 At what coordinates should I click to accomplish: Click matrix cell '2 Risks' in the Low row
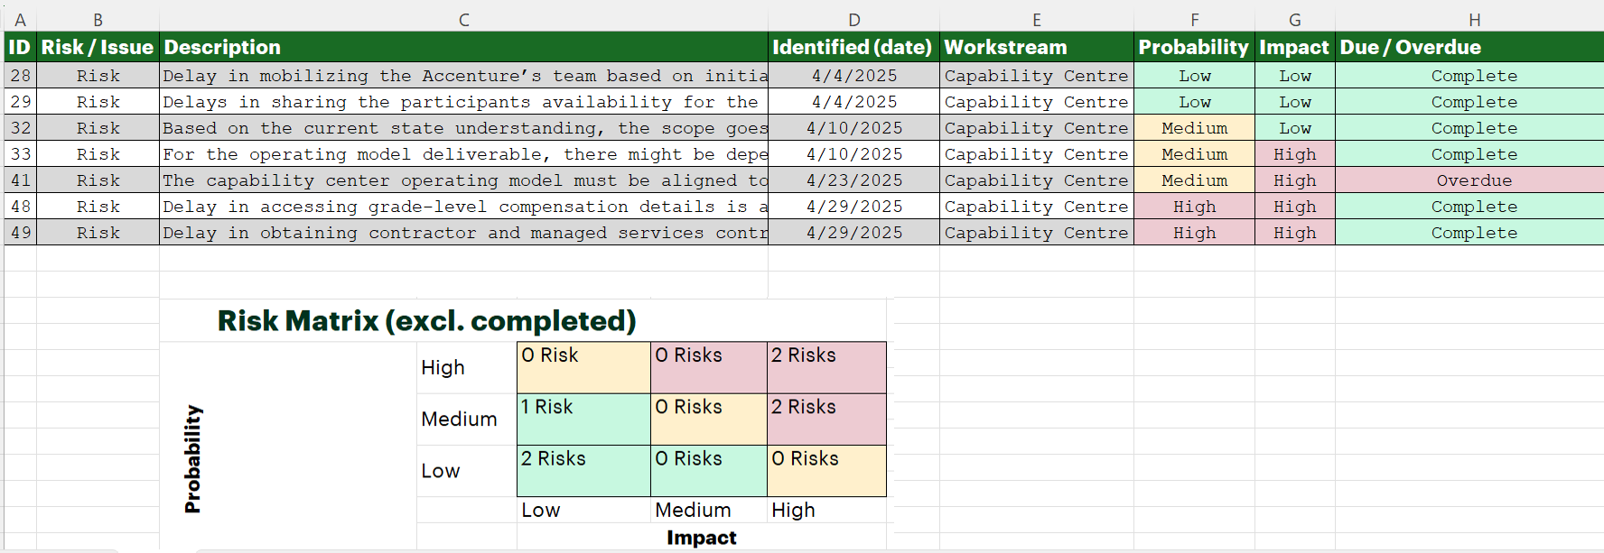pyautogui.click(x=583, y=471)
